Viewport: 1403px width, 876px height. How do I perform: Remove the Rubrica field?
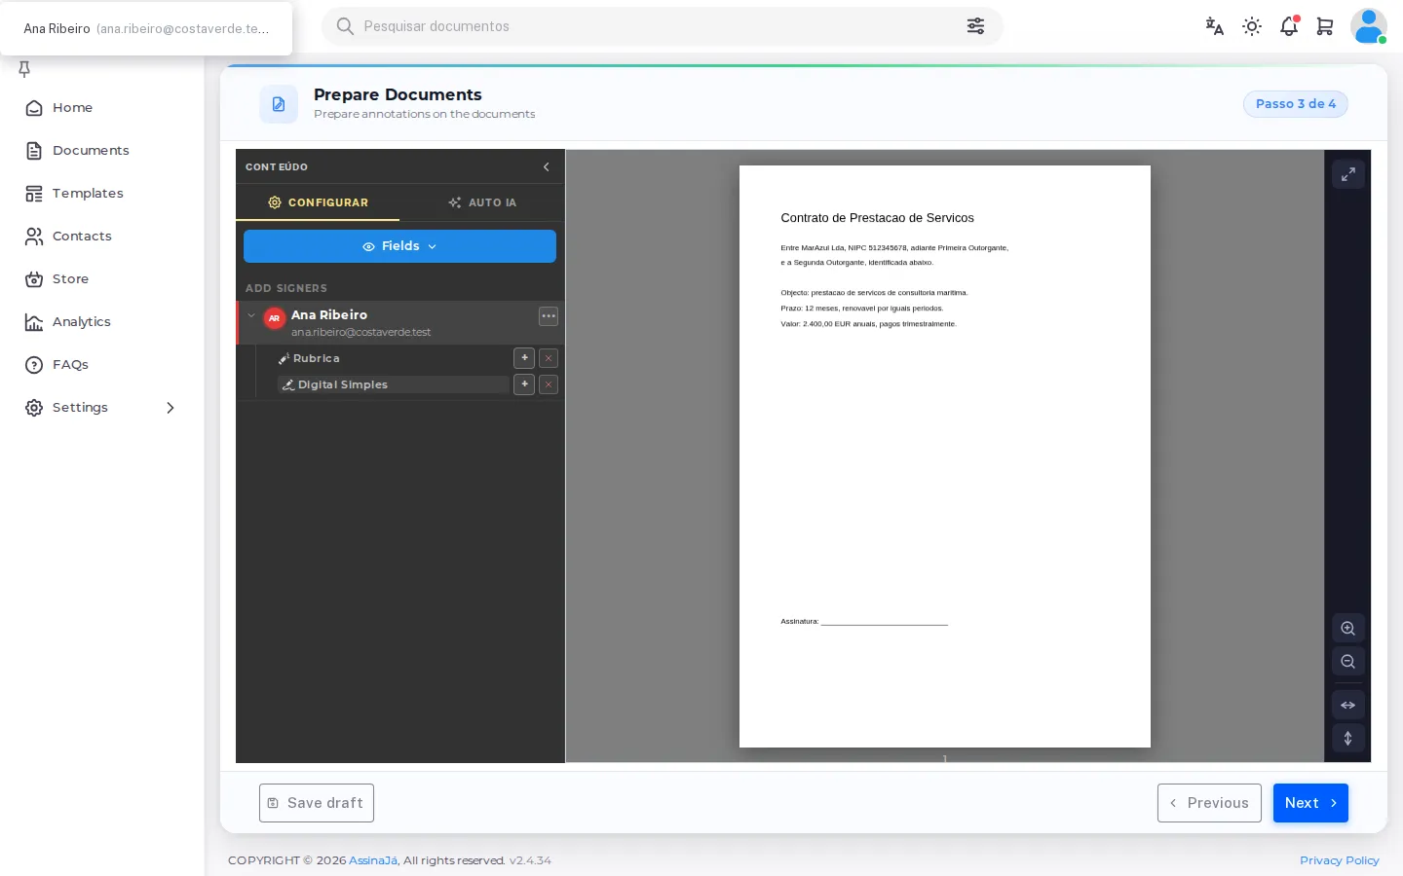549,358
